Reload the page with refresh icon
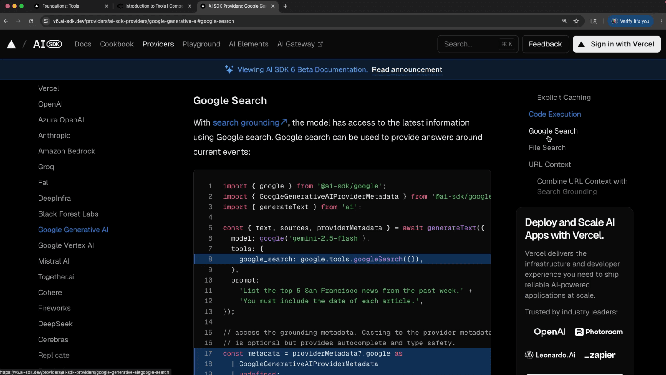Screen dimensions: 666x375 click(31, 21)
